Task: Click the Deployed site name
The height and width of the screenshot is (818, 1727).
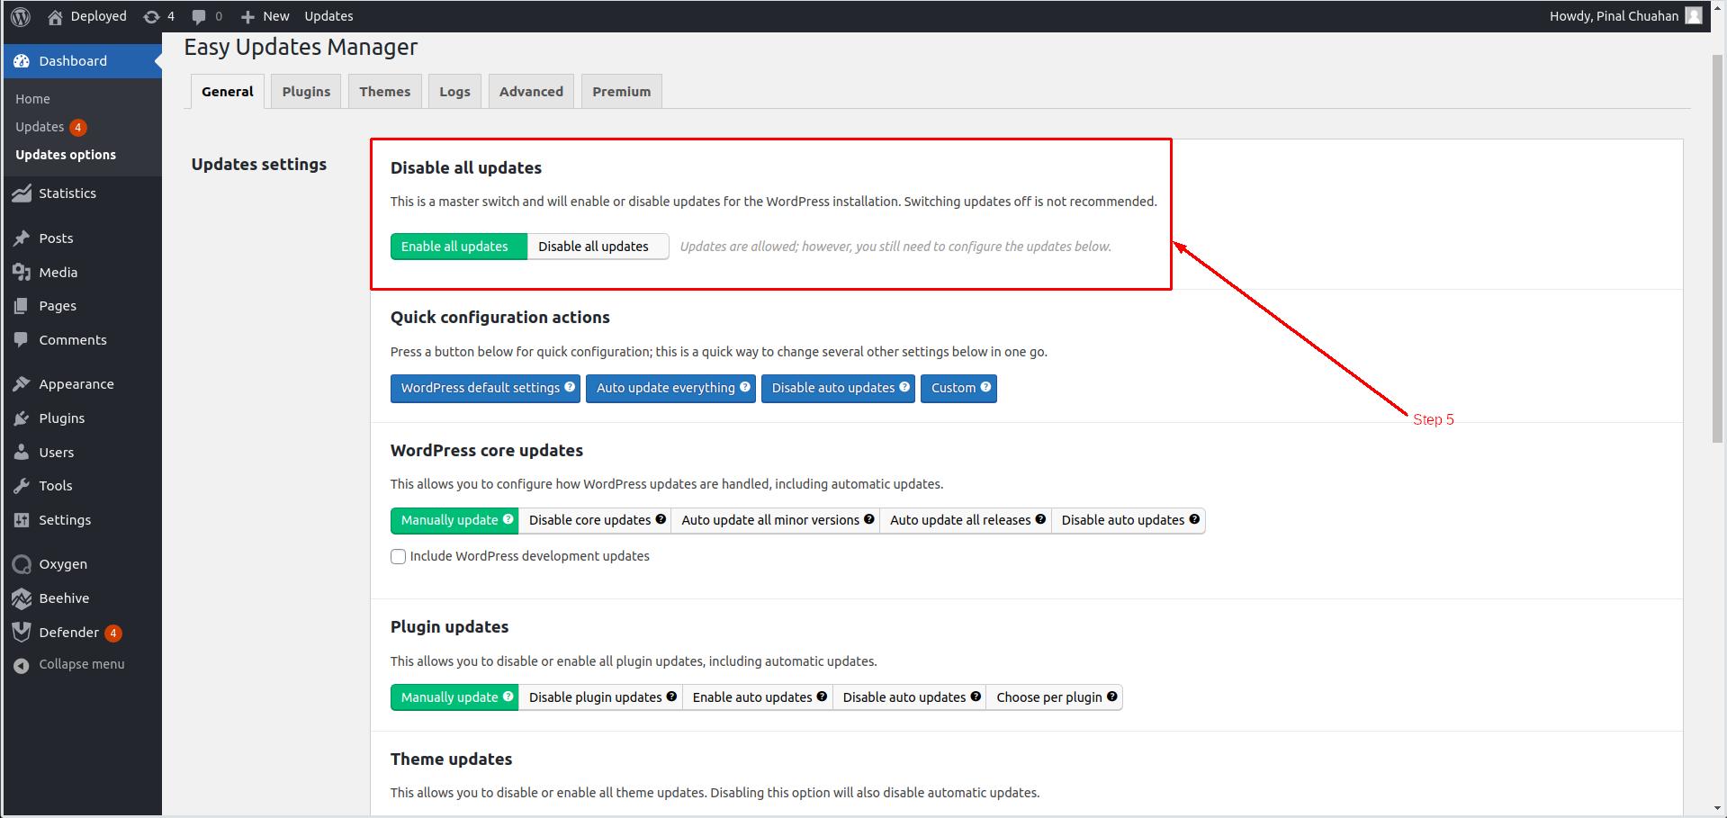Action: [x=98, y=16]
